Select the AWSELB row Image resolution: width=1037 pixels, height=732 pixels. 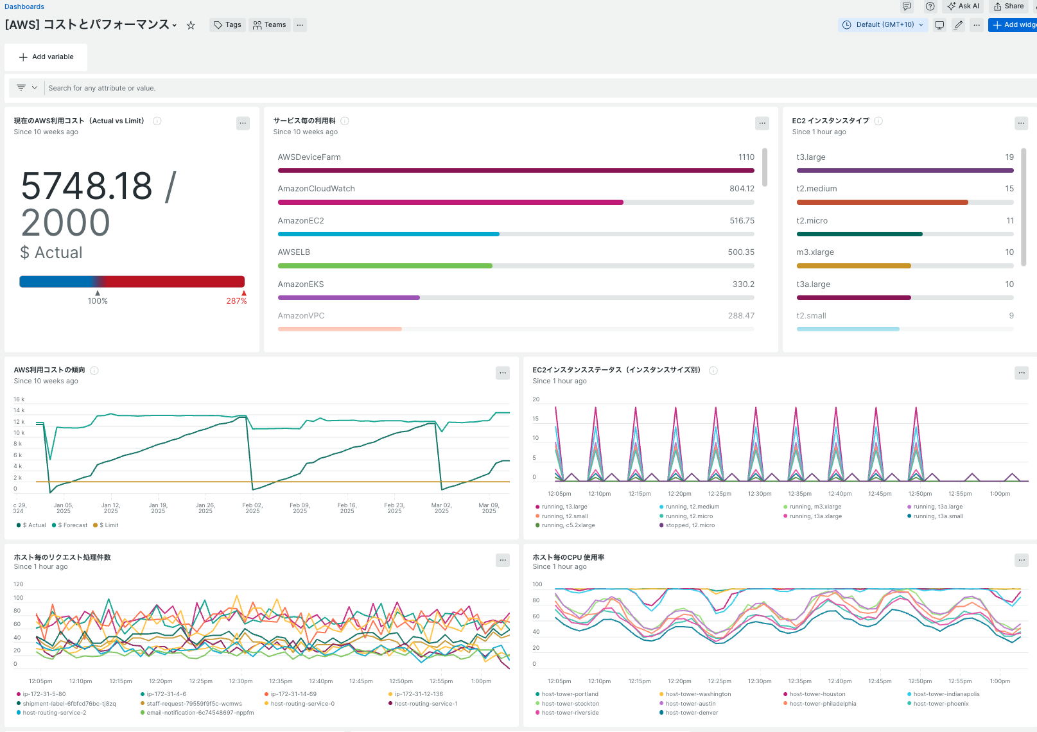(516, 258)
